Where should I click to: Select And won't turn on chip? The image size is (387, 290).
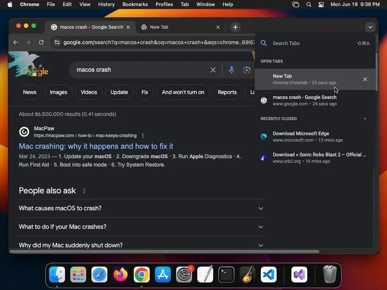[183, 92]
